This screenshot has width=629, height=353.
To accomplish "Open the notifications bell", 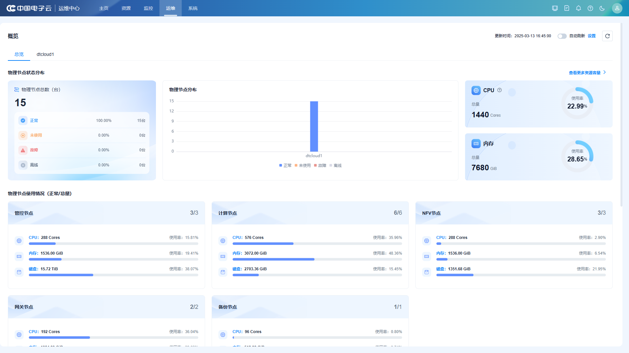I will (579, 8).
